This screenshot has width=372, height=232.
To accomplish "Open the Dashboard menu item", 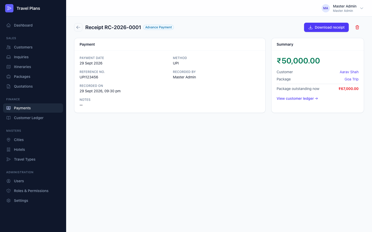I will (x=33, y=25).
